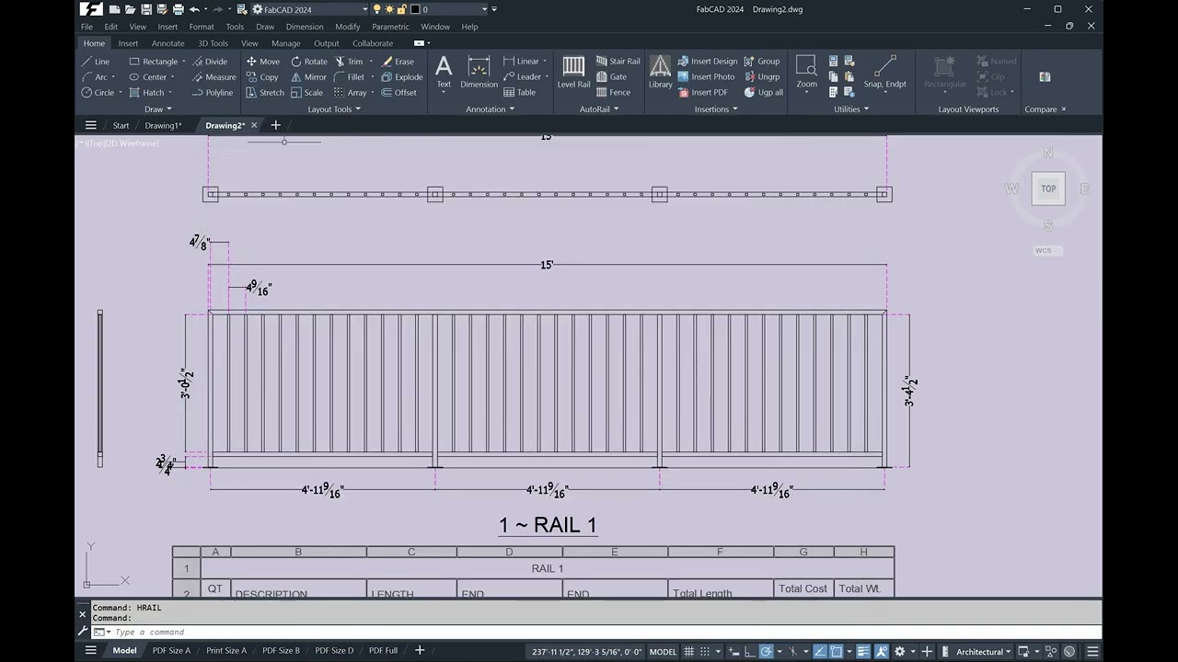Open the Fence AutoRail tool
1178x662 pixels.
[x=613, y=93]
